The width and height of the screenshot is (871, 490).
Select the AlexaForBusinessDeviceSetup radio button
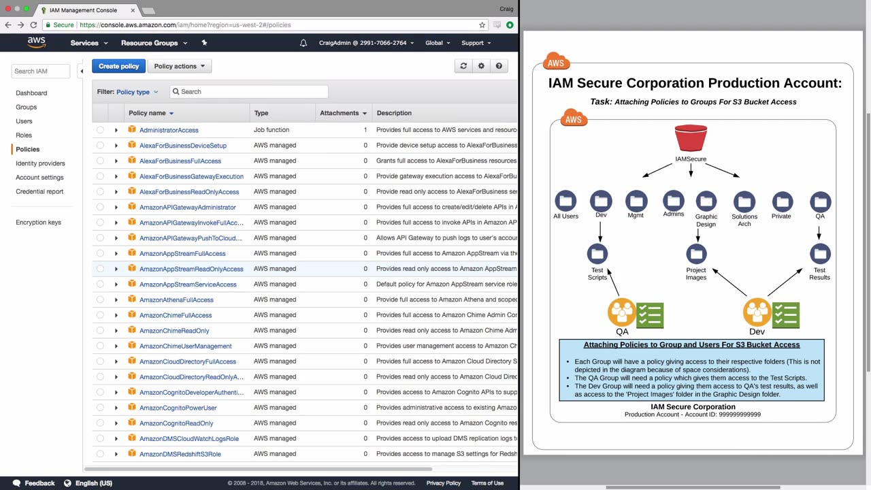point(100,146)
